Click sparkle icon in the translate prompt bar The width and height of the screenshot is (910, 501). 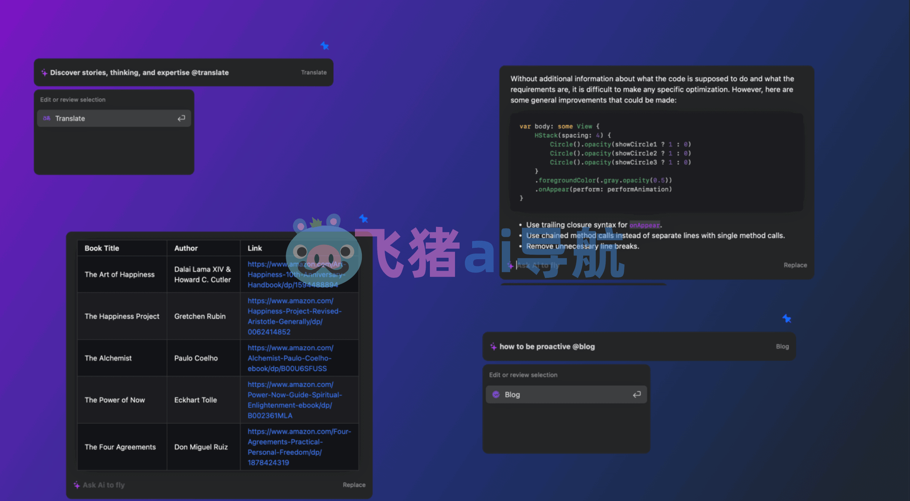tap(45, 73)
